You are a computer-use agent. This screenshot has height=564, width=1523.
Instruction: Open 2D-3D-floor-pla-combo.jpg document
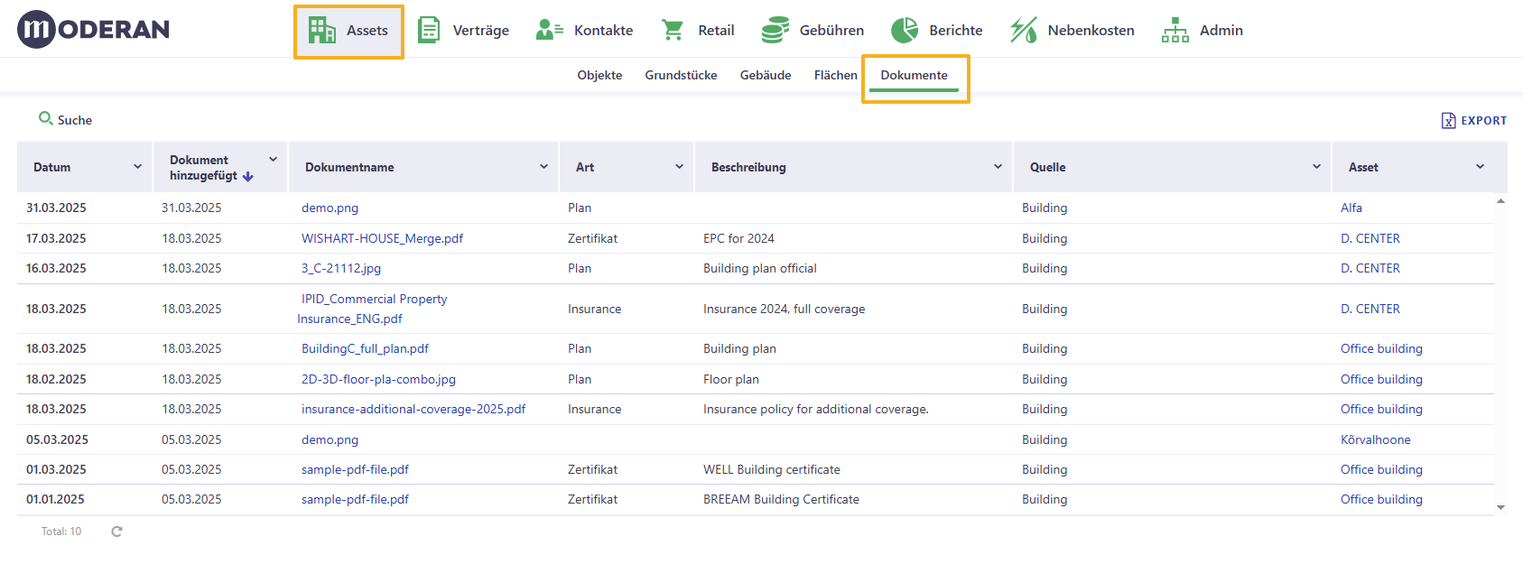click(378, 379)
